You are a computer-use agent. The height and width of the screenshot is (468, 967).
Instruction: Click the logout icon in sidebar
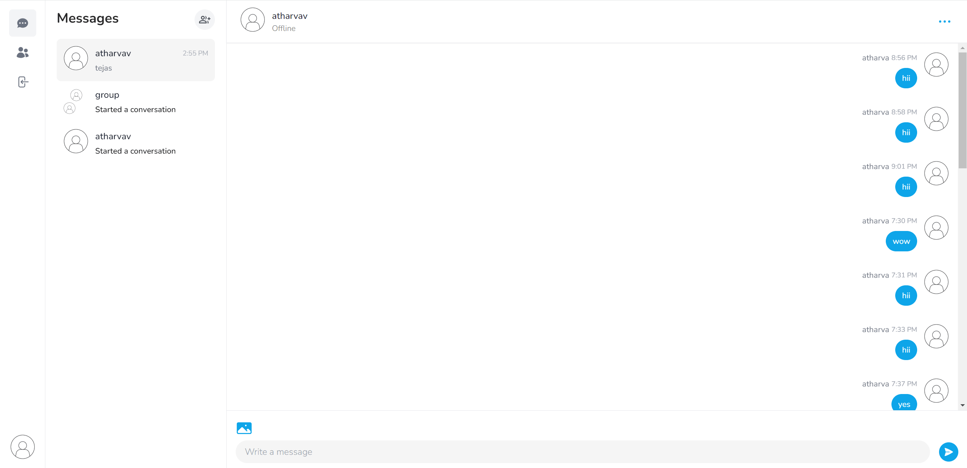click(23, 82)
